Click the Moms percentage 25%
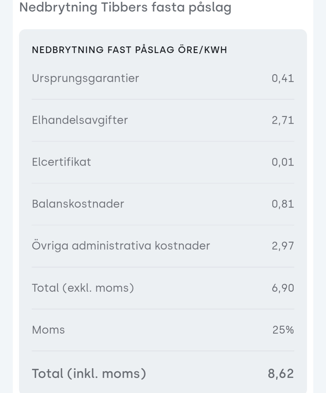The width and height of the screenshot is (326, 393). click(x=283, y=330)
